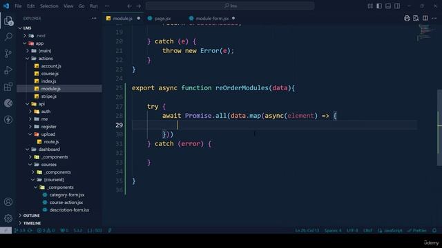Change the UTF-8 encoding
This screenshot has width=442, height=248.
[x=352, y=230]
